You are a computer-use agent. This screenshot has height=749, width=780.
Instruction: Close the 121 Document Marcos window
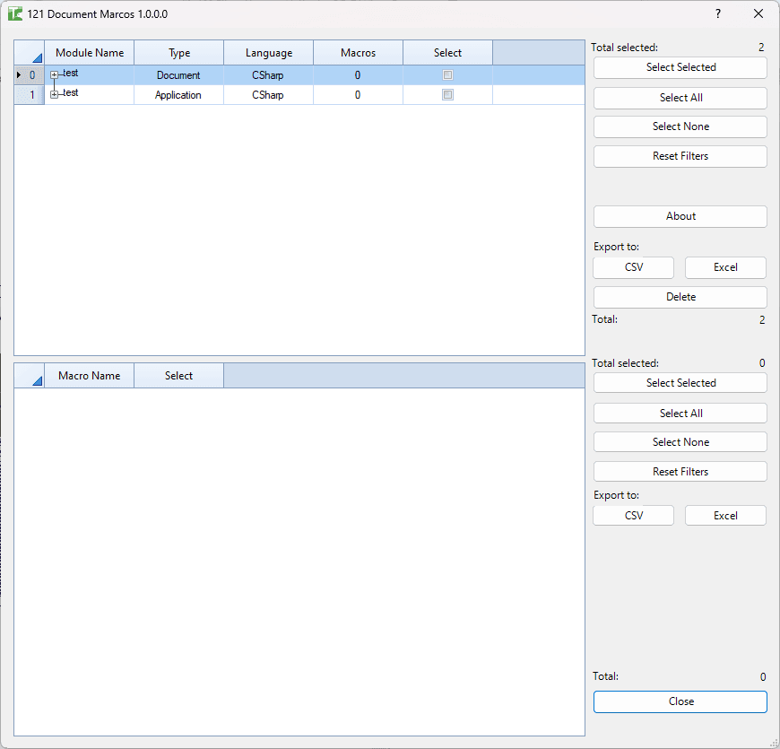click(758, 14)
